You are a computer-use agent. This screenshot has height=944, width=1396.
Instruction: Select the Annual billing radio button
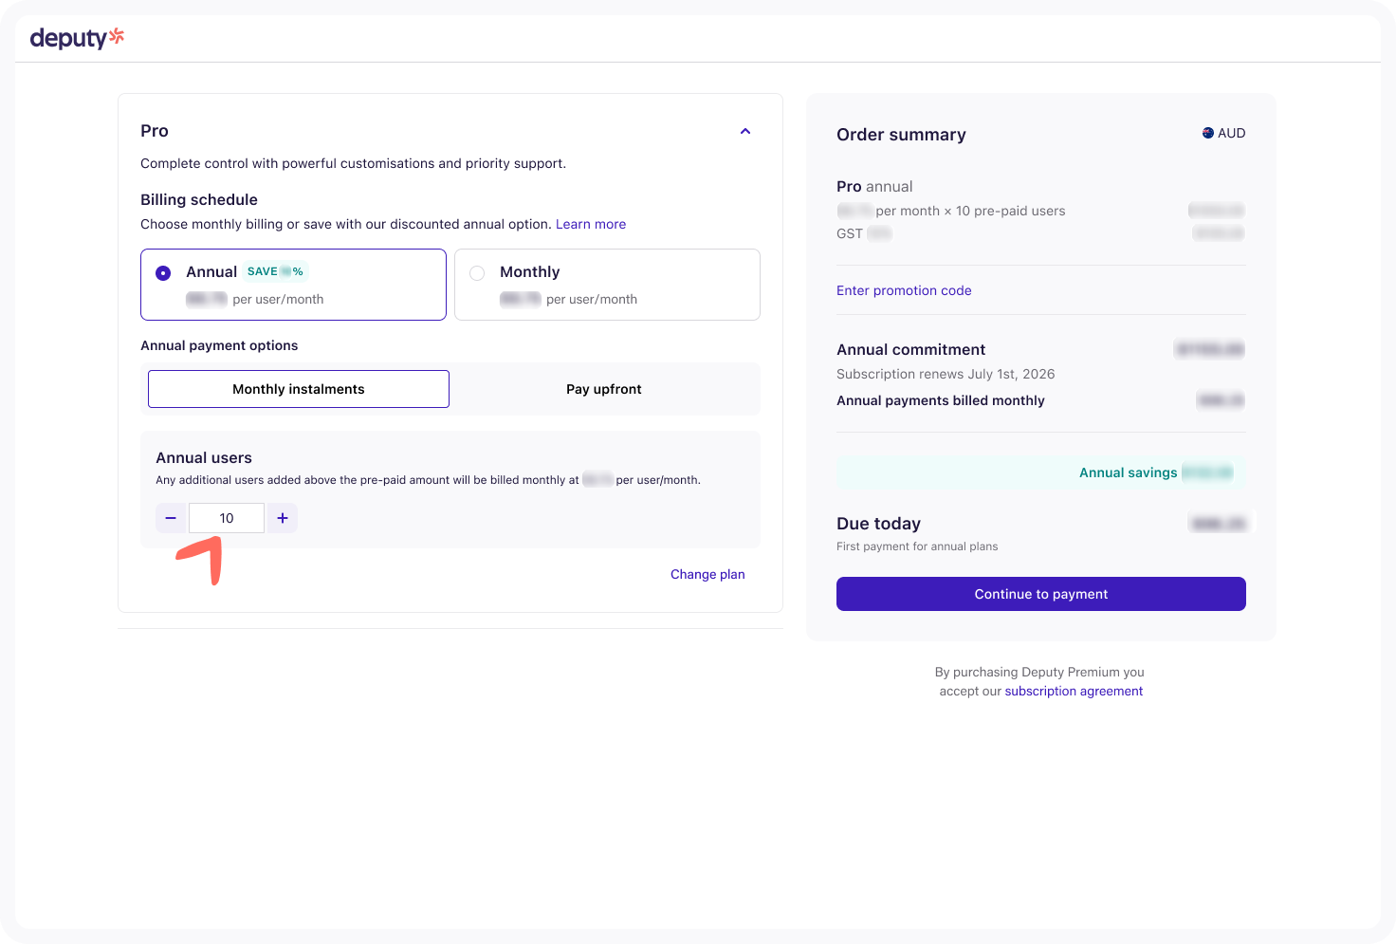click(163, 273)
